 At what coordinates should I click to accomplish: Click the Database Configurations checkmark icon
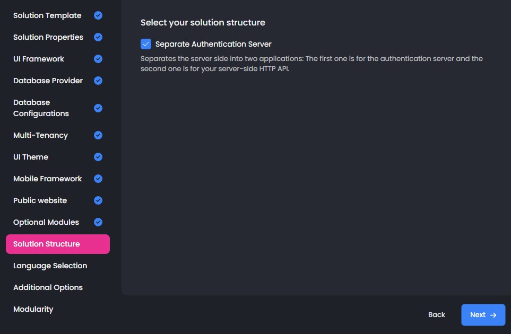tap(98, 108)
